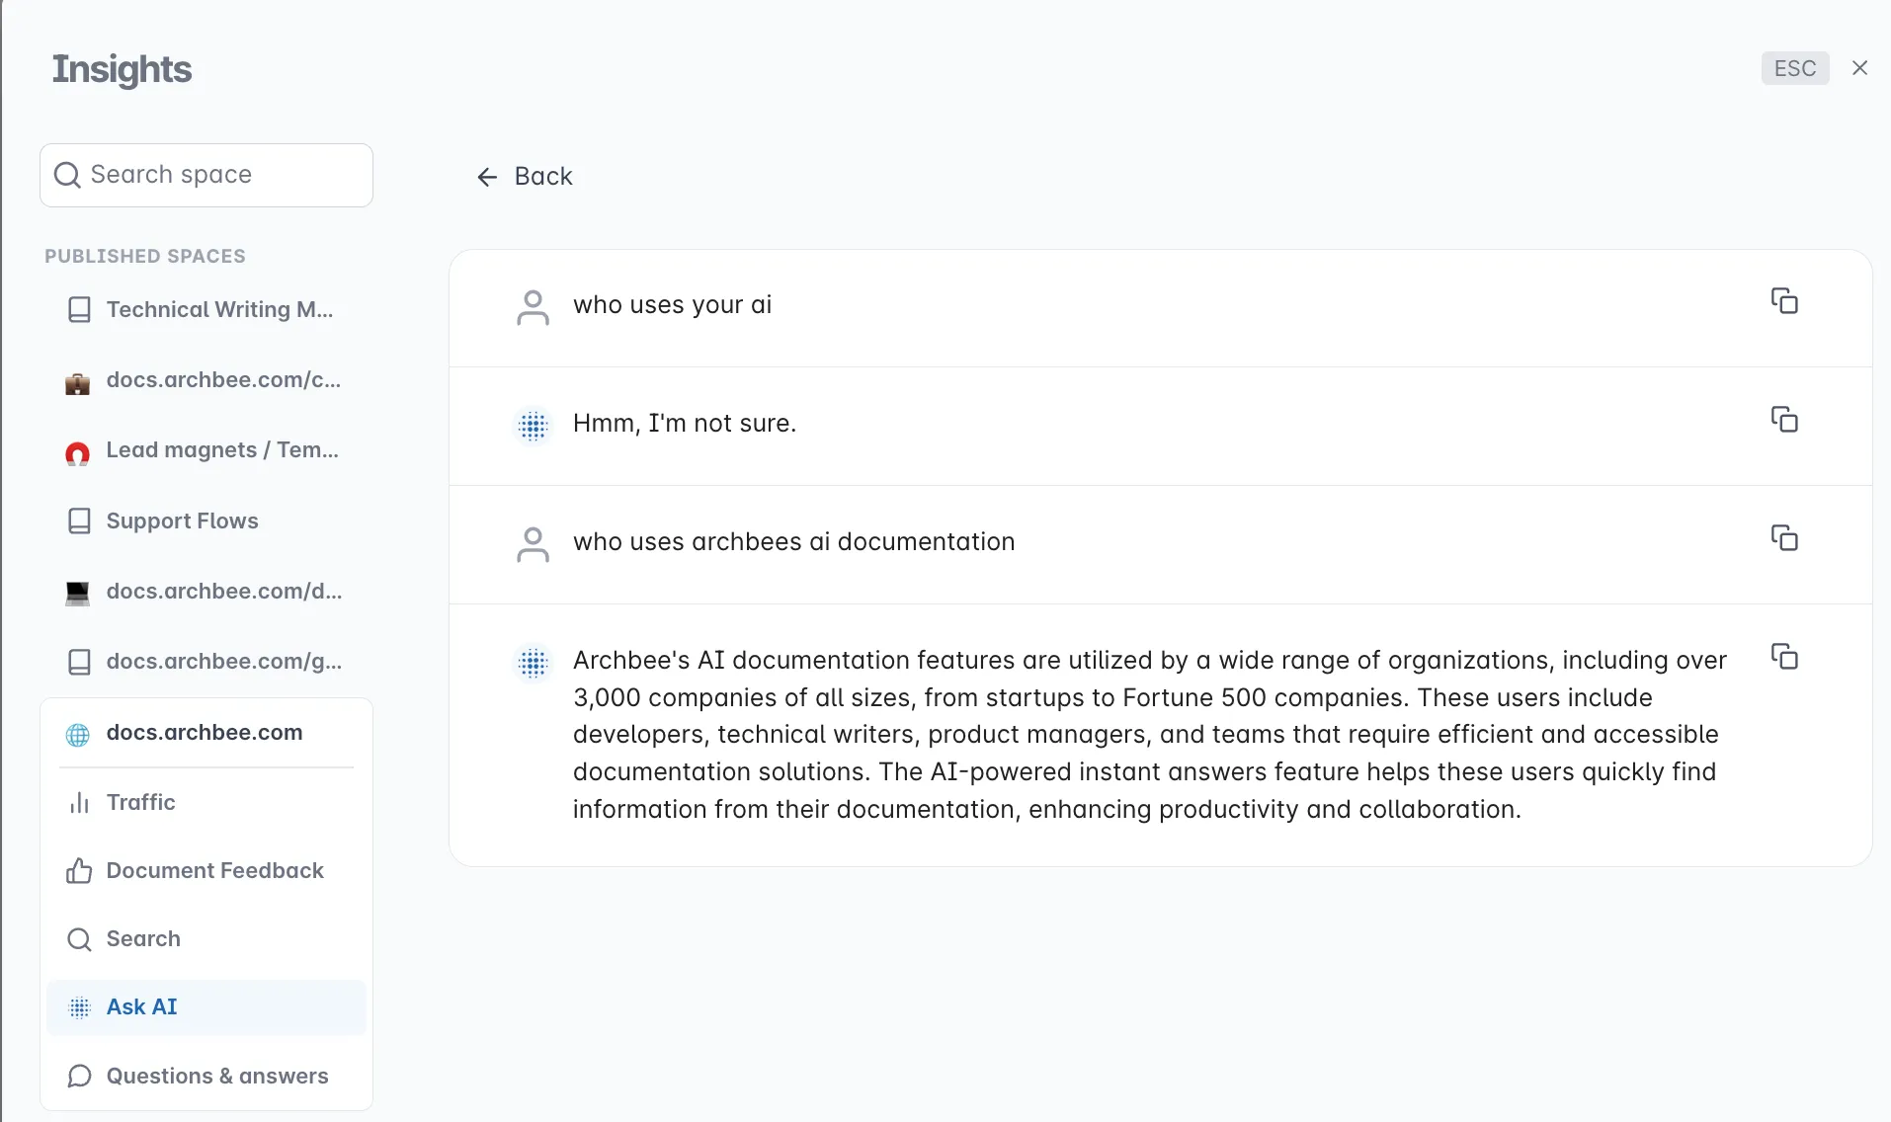1891x1122 pixels.
Task: Click the globe icon for docs.archbee.com
Action: [77, 735]
